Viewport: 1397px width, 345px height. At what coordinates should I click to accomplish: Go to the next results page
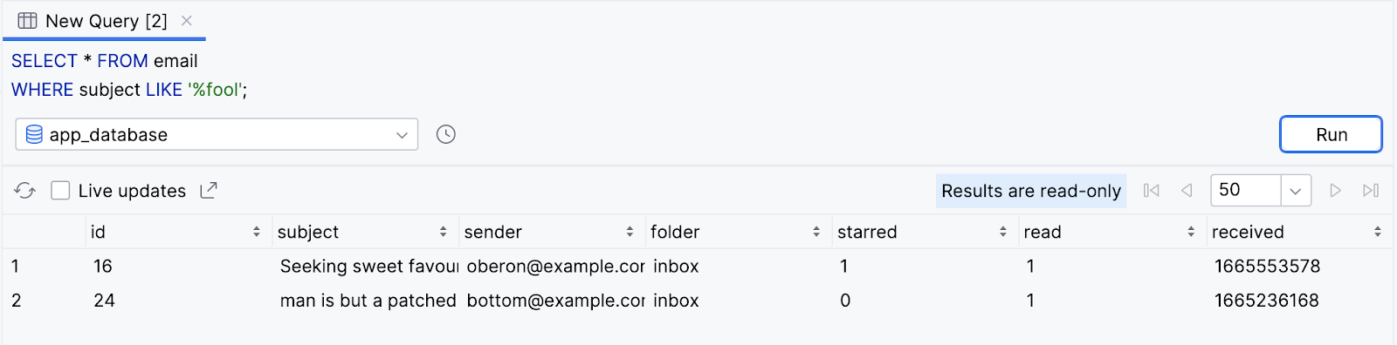click(1335, 190)
